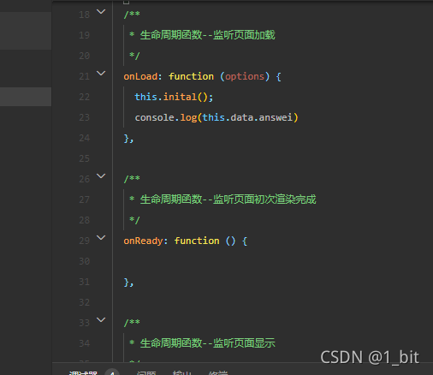Screen dimensions: 433x375
Task: Click line number 22 in the gutter
Action: coord(85,97)
